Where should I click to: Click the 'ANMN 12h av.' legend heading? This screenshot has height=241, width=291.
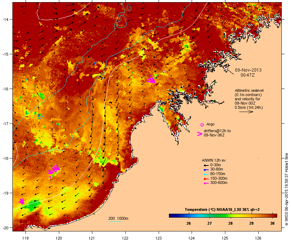coord(214,160)
